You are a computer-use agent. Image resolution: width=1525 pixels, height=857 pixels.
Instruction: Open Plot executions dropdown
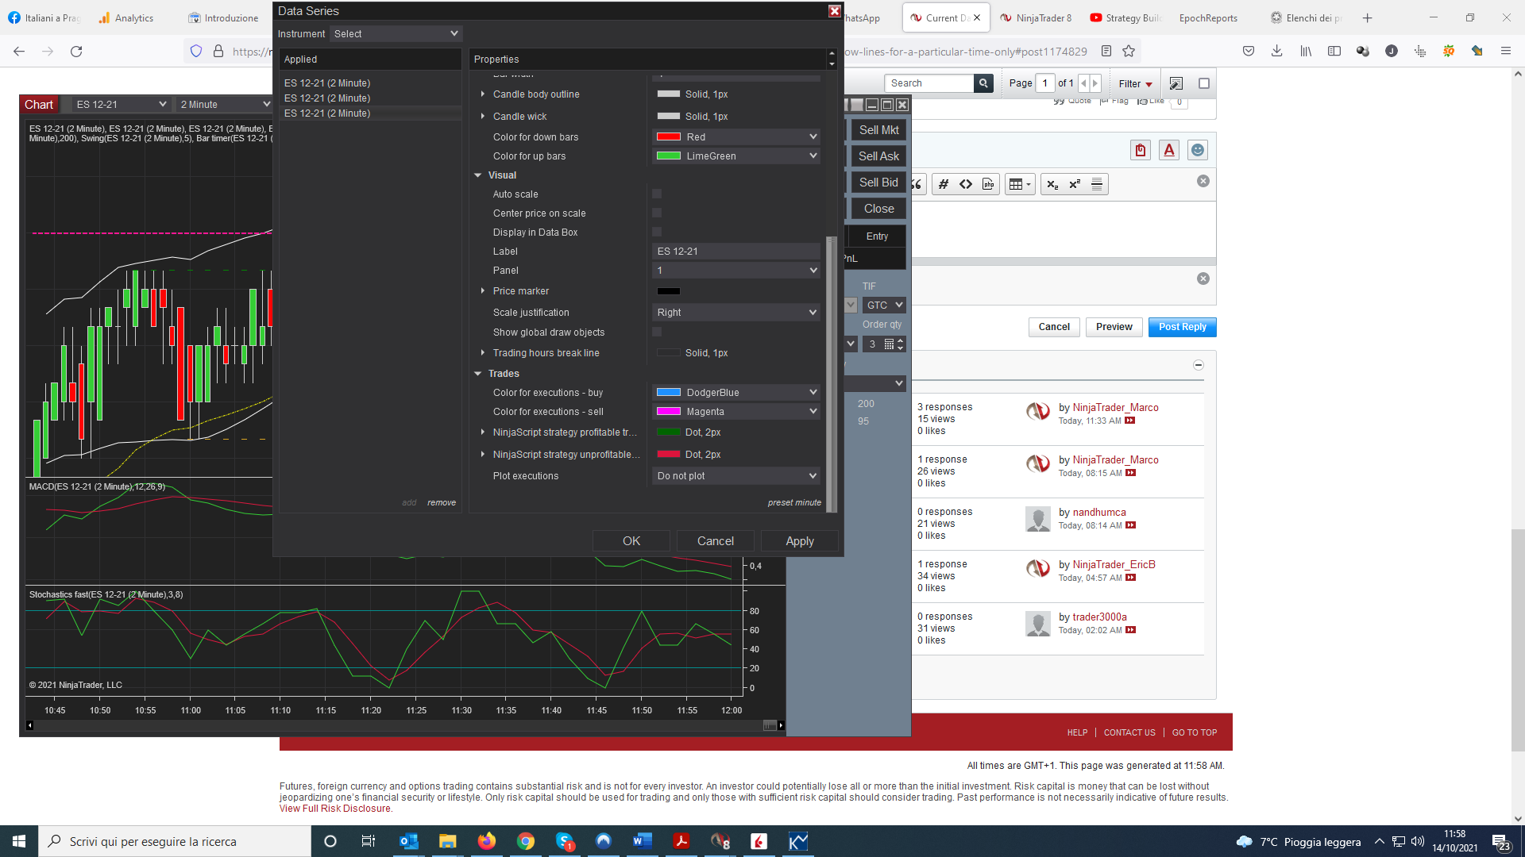click(736, 476)
